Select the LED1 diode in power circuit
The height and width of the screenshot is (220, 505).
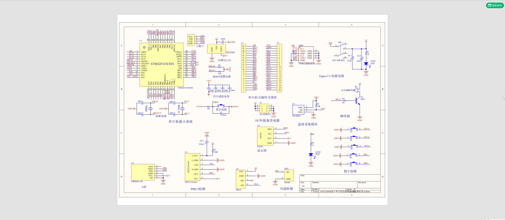tap(365, 63)
